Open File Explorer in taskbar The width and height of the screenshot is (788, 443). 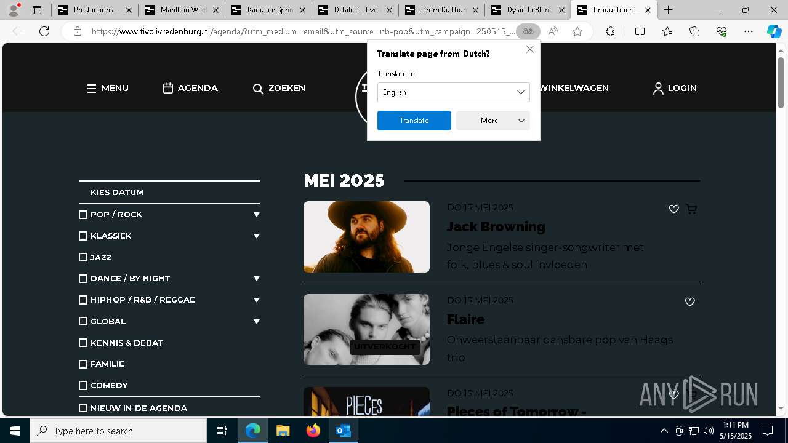283,431
